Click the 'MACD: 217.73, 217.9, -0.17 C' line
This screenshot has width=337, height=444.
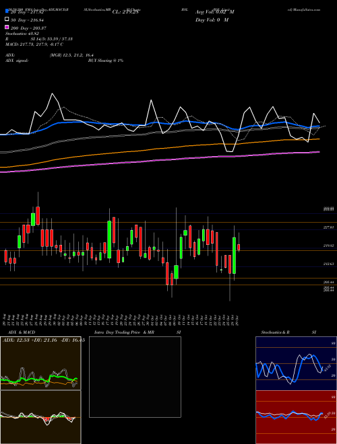(34, 44)
